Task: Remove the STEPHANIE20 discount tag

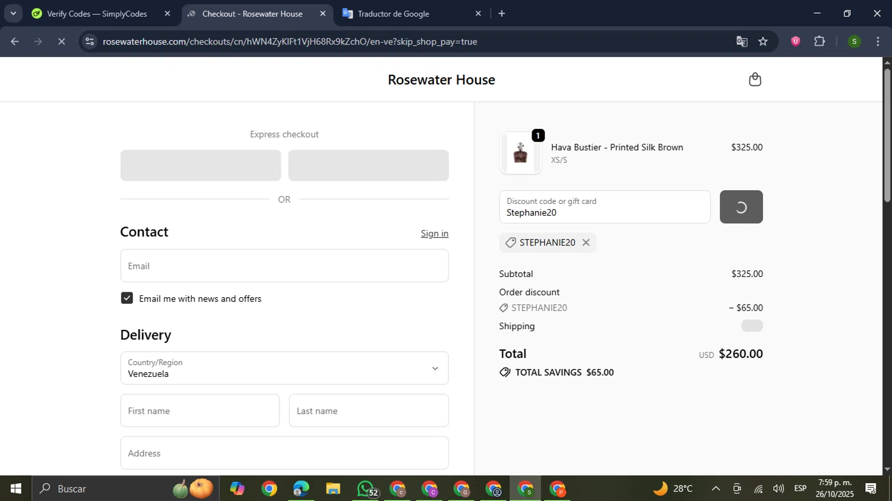Action: (x=586, y=242)
